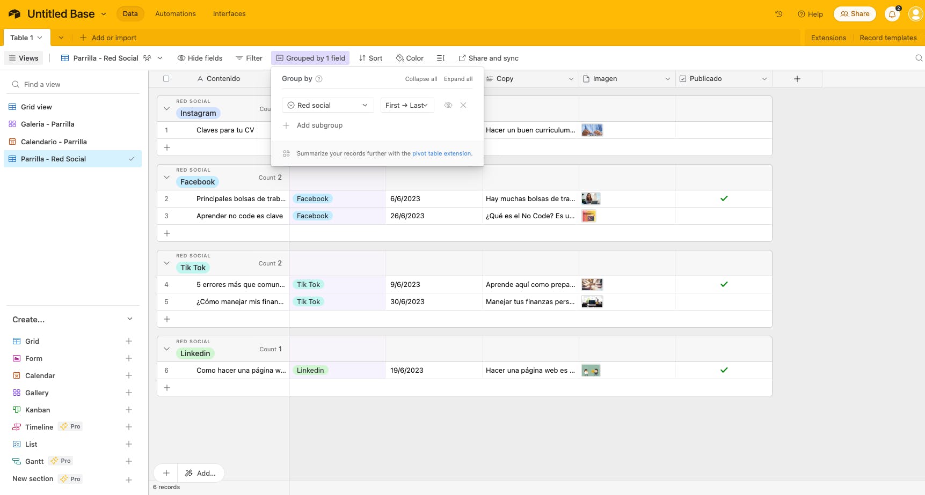This screenshot has width=925, height=495.
Task: Open Calendario - Parrilla view
Action: click(x=72, y=142)
